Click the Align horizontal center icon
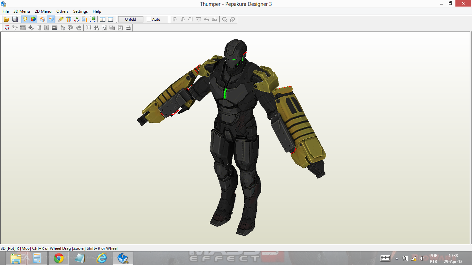This screenshot has height=265, width=472. point(183,19)
